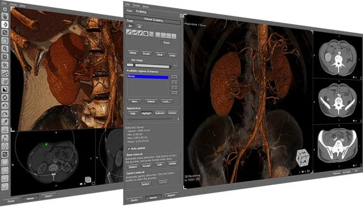Viewport: 363px width, 207px height.
Task: Click the B-A region subtract button
Action: [x=174, y=88]
